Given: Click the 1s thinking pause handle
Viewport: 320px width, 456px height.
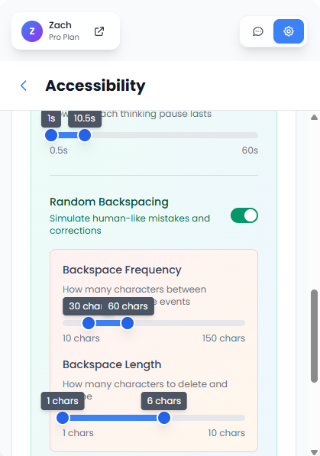Looking at the screenshot, I should coord(51,135).
